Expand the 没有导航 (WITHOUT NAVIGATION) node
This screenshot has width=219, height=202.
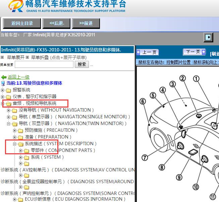pyautogui.click(x=8, y=110)
